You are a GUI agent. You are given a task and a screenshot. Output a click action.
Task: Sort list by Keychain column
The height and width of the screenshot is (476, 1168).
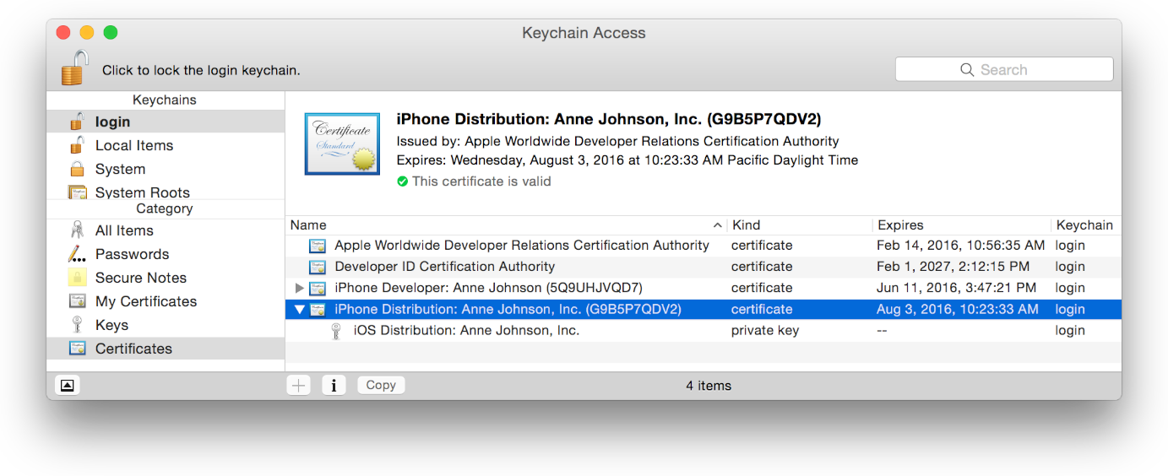tap(1086, 225)
